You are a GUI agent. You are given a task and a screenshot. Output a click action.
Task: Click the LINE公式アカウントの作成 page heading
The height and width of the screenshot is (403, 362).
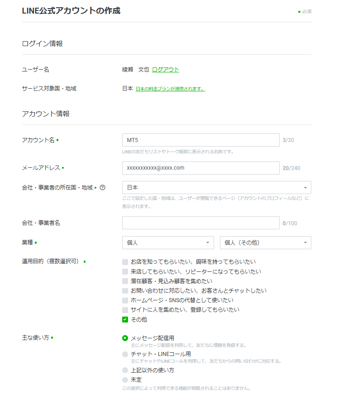pyautogui.click(x=71, y=11)
